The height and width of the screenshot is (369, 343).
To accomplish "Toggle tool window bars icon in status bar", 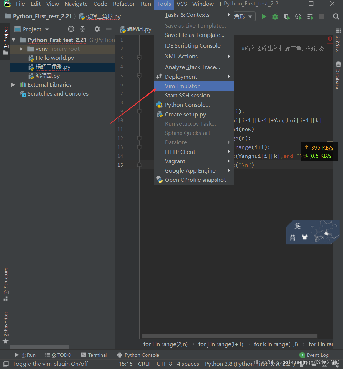I will (6, 364).
